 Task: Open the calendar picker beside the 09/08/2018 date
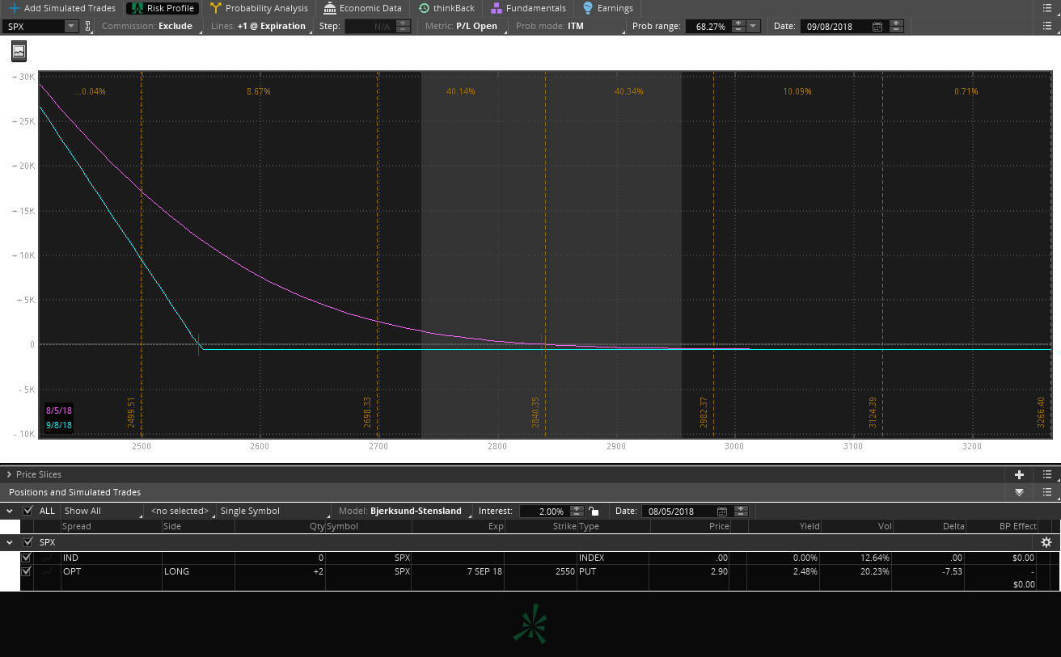pos(877,26)
